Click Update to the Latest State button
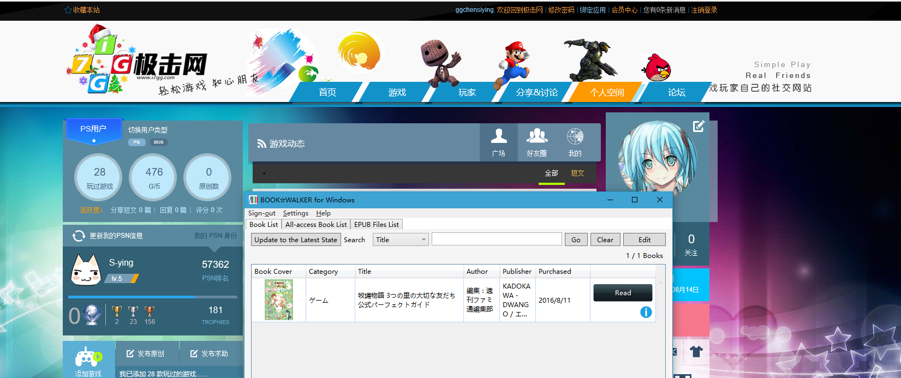The width and height of the screenshot is (901, 378). (x=296, y=239)
